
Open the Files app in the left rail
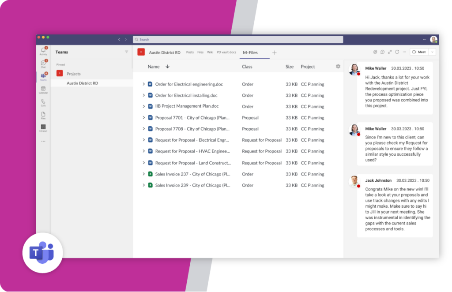tap(43, 116)
